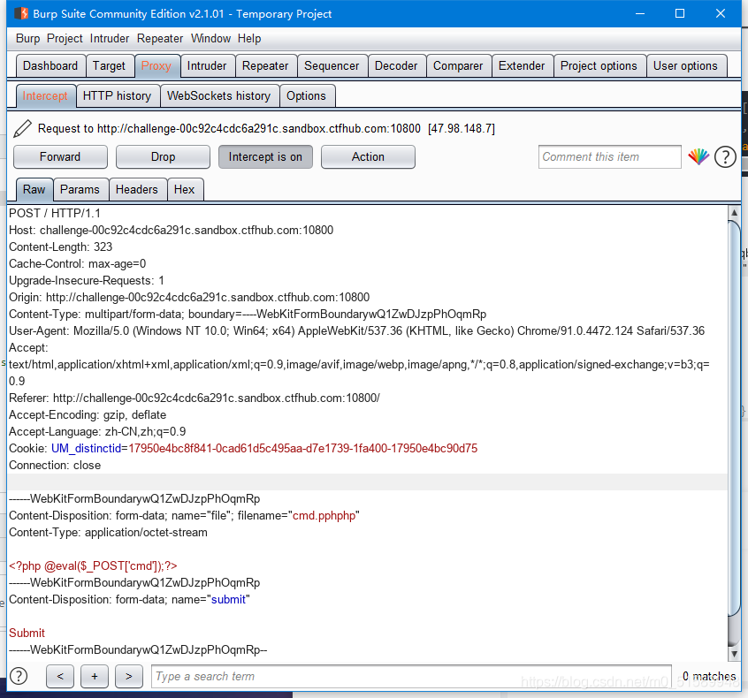Drop the intercepted request

click(163, 157)
